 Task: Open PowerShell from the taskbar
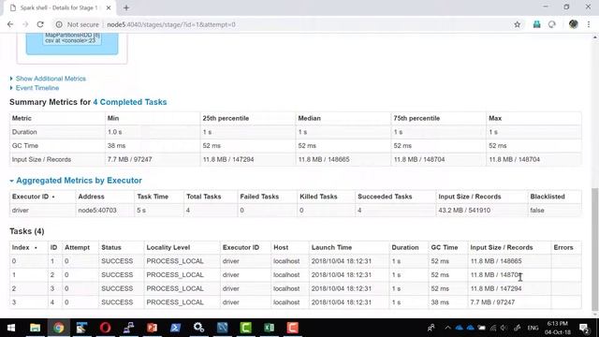pos(175,328)
